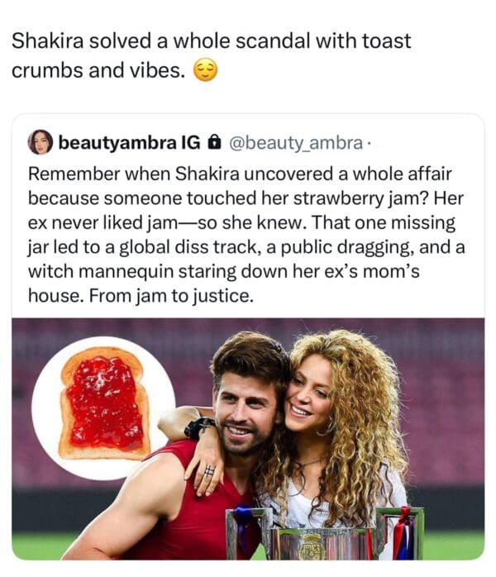The image size is (496, 577).
Task: Click the relieved face emoji
Action: pyautogui.click(x=204, y=71)
